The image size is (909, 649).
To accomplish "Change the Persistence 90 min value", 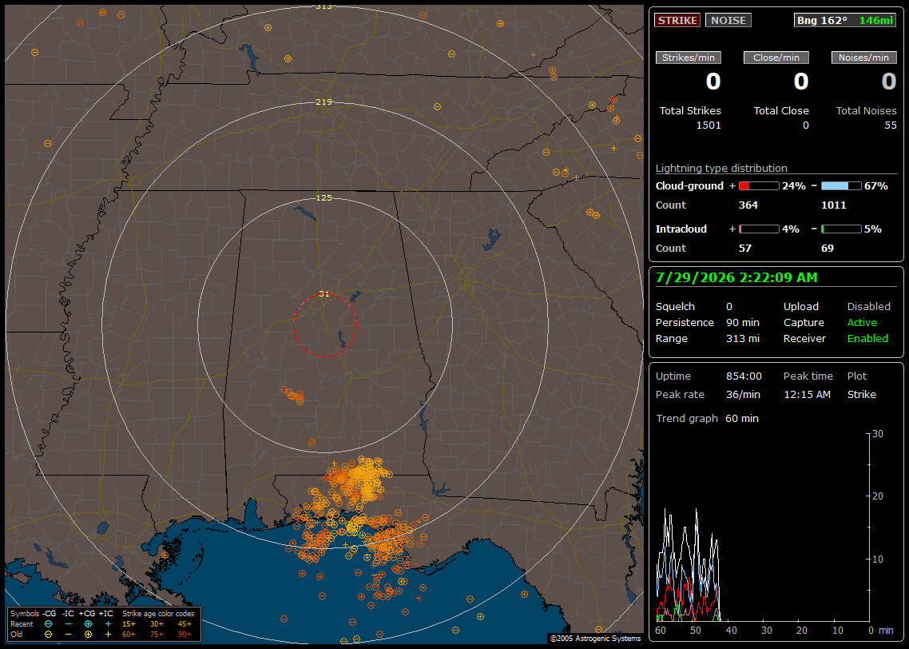I will 743,322.
